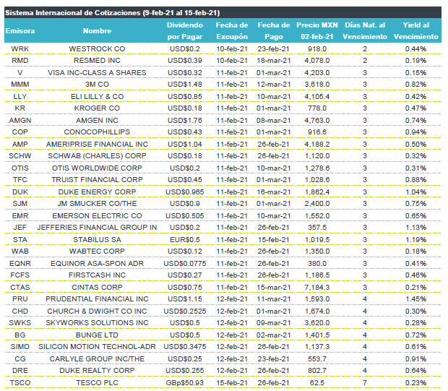Click the name SILICON MOTION TECHNOL-ADR
This screenshot has width=448, height=391.
pyautogui.click(x=97, y=347)
